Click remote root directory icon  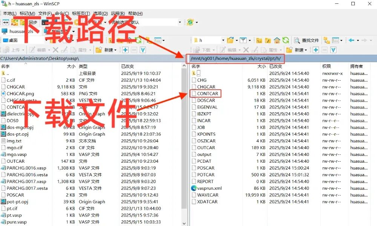click(268, 40)
